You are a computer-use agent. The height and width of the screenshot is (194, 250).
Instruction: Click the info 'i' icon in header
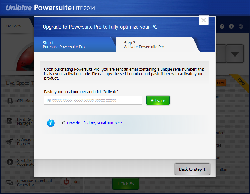tap(231, 26)
